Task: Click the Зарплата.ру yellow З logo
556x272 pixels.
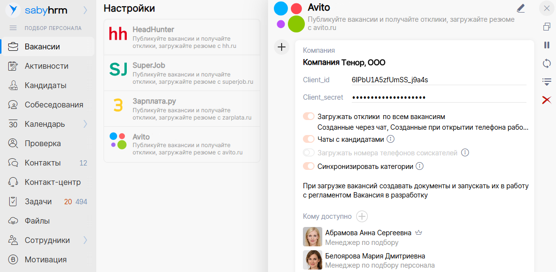Action: tap(118, 106)
